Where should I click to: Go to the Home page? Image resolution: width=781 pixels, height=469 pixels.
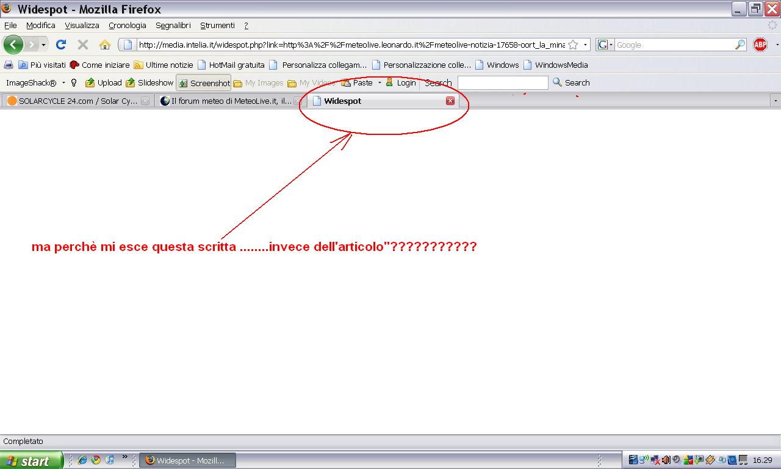tap(105, 45)
